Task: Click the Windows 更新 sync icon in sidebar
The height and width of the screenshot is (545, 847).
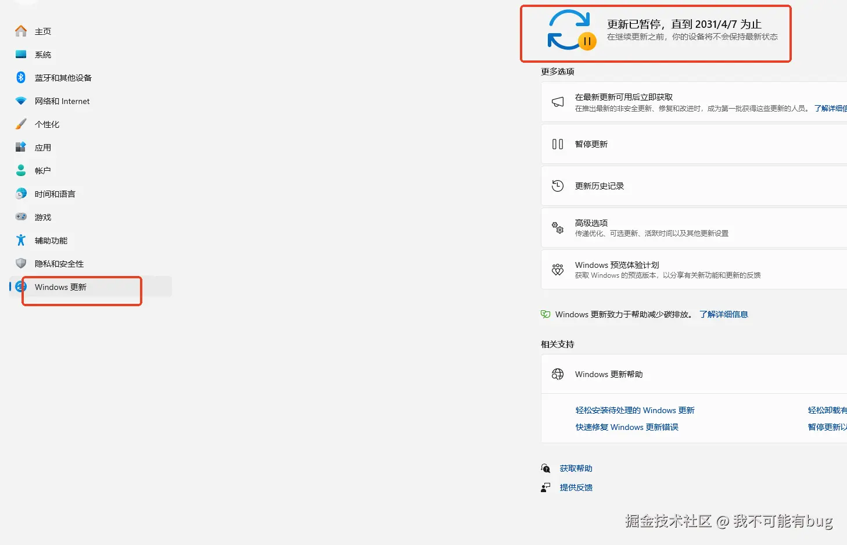Action: click(21, 286)
